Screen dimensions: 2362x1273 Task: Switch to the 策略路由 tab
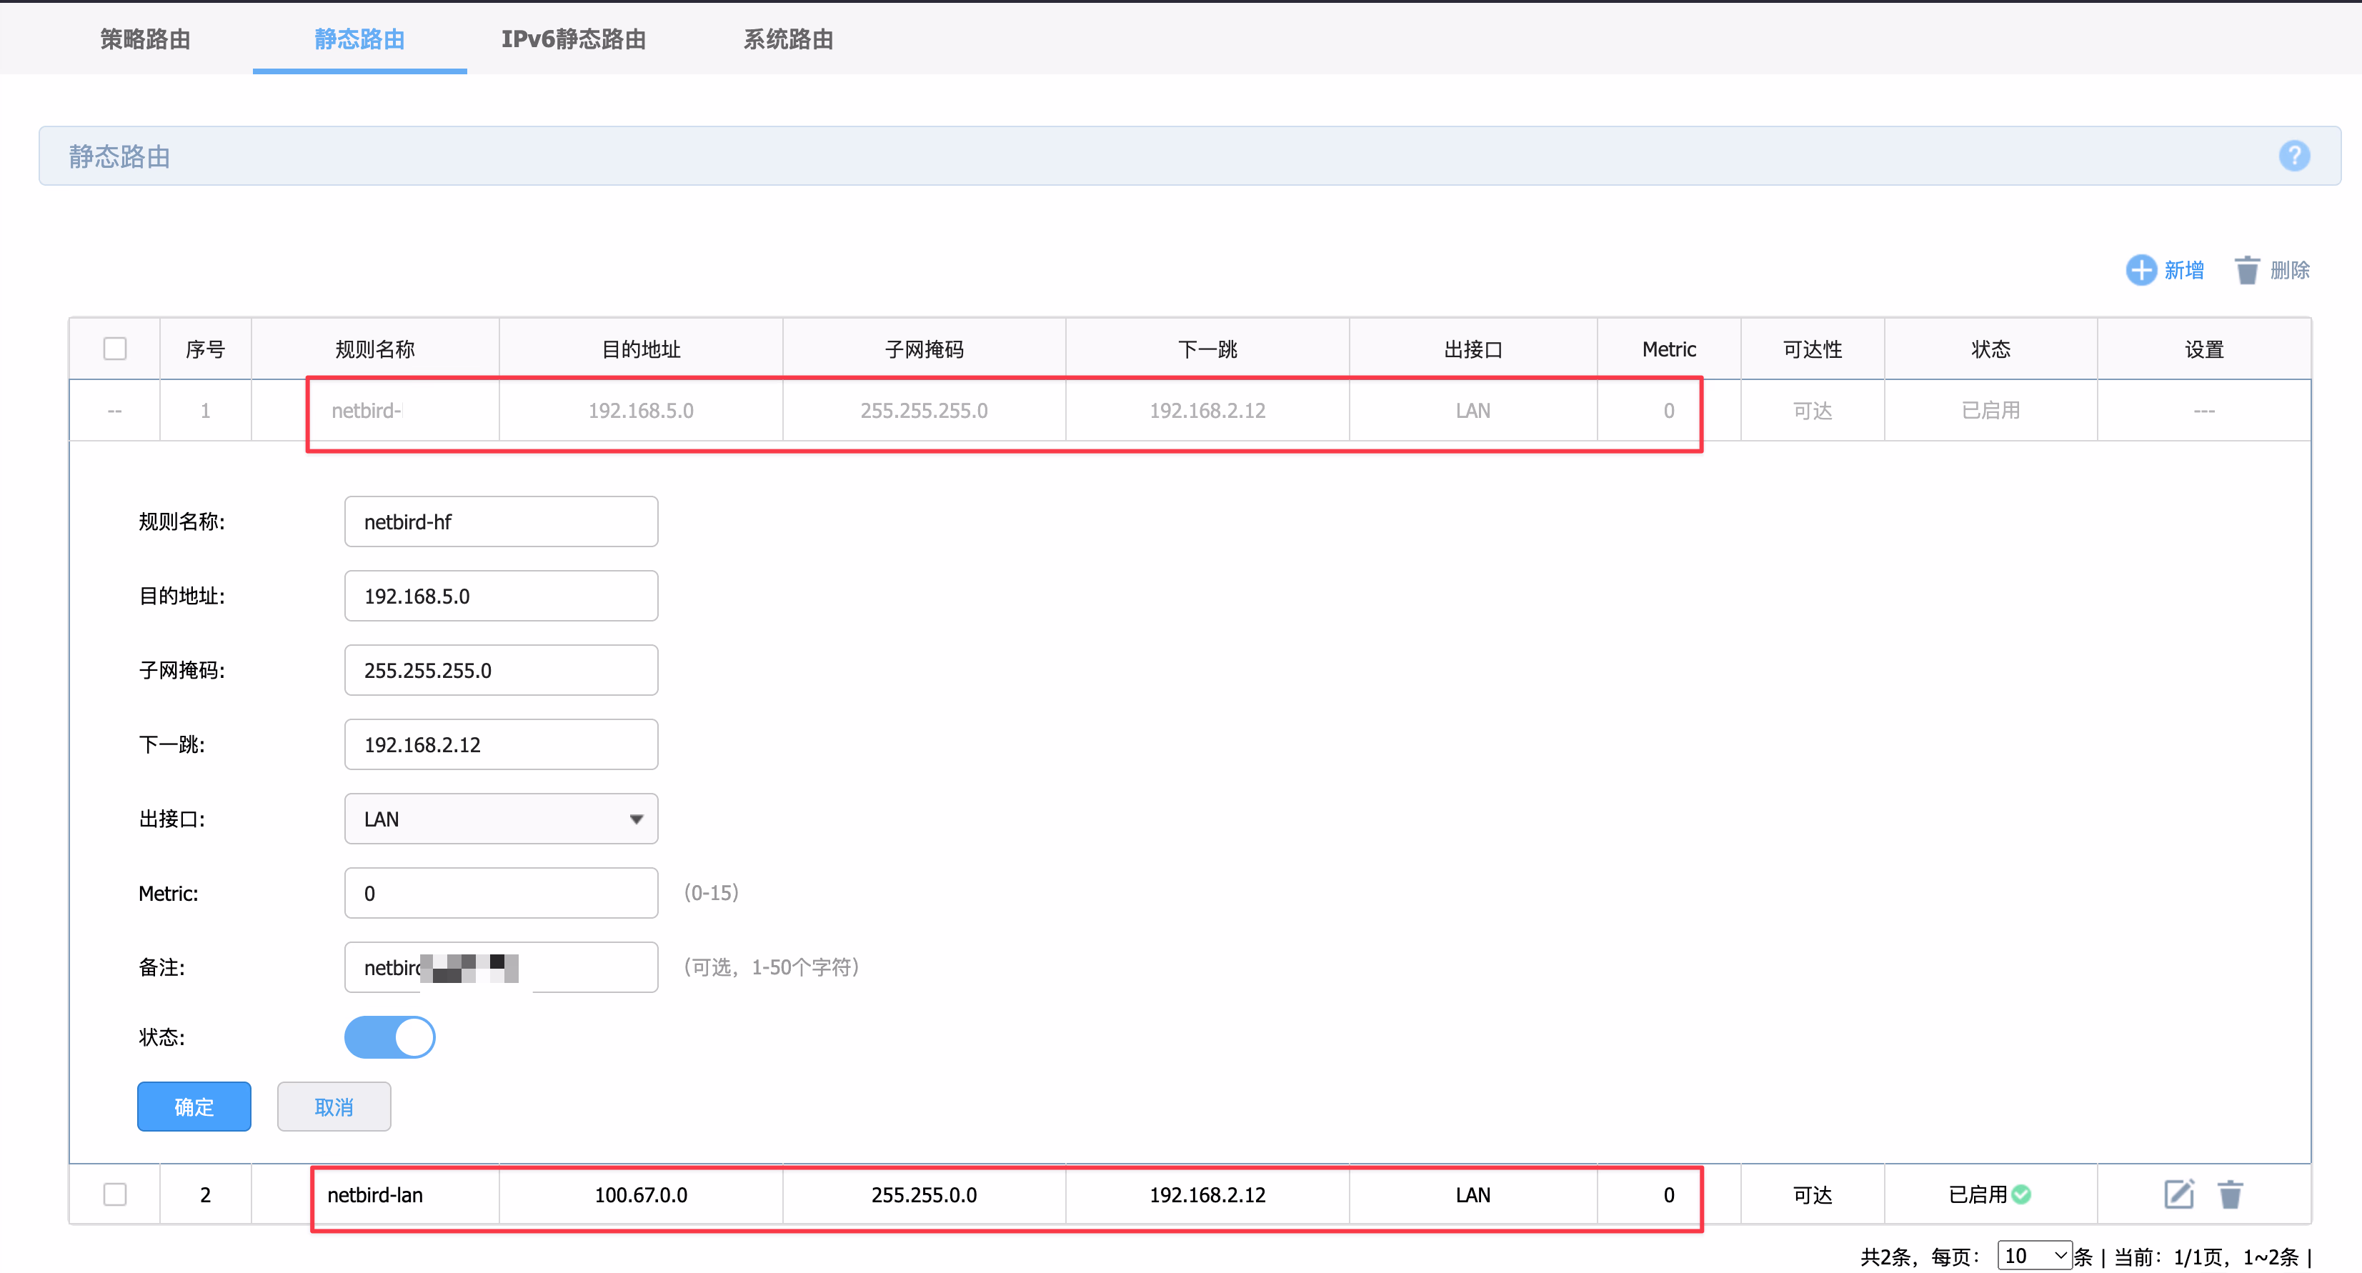145,39
